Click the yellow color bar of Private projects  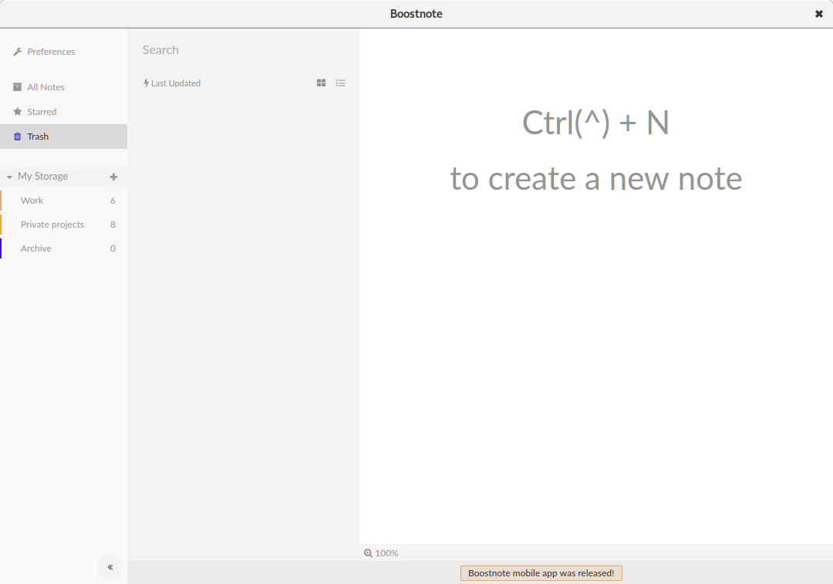pyautogui.click(x=1, y=224)
